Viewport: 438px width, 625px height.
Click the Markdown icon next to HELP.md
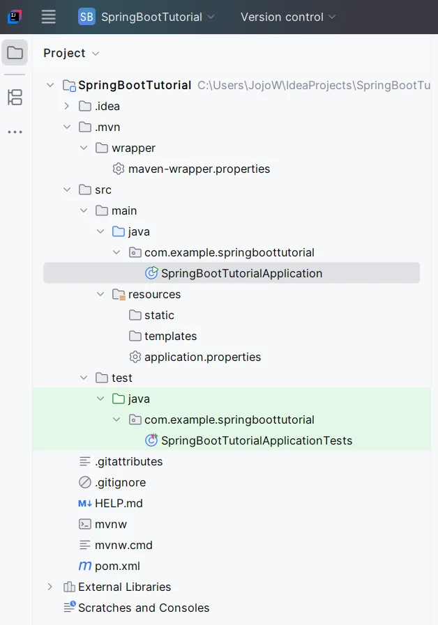(x=85, y=503)
